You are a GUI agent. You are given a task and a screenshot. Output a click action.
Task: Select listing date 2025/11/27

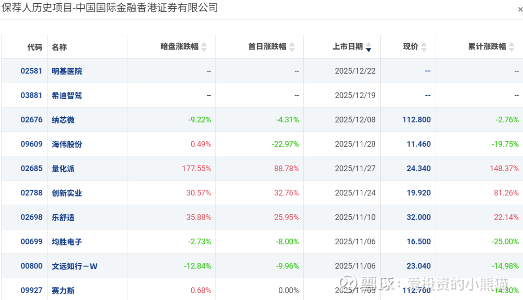pos(355,168)
